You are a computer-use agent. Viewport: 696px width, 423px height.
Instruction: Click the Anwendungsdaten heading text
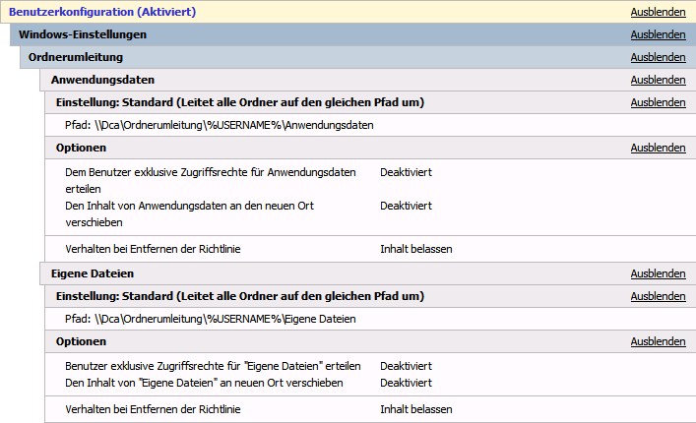(102, 80)
